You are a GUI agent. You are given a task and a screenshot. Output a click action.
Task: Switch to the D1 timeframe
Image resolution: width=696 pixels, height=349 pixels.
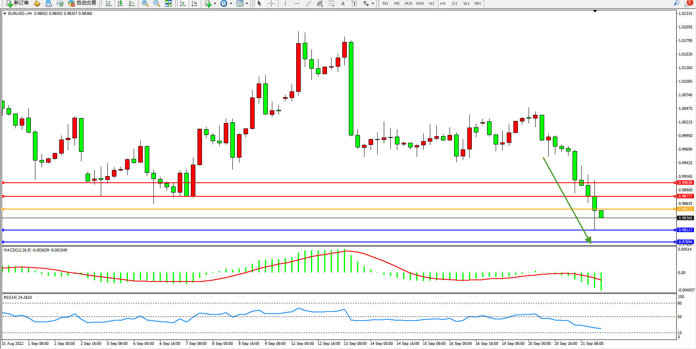455,3
